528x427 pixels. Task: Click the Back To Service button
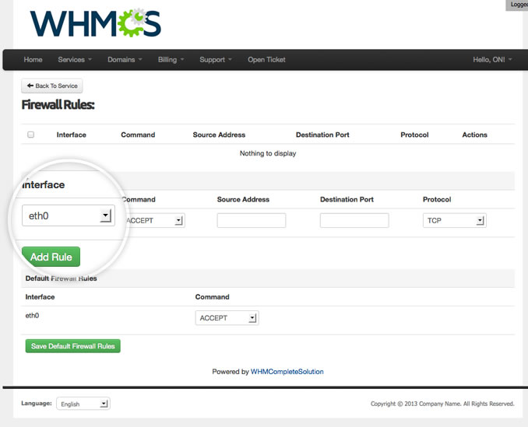[52, 86]
